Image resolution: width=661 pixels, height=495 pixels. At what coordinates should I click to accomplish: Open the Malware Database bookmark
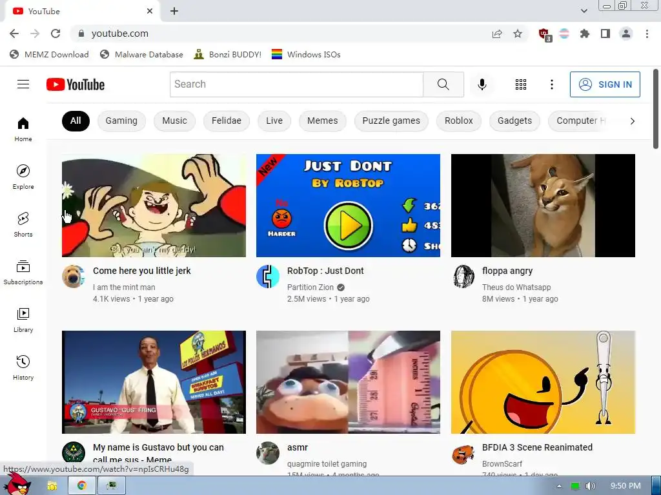pyautogui.click(x=141, y=55)
